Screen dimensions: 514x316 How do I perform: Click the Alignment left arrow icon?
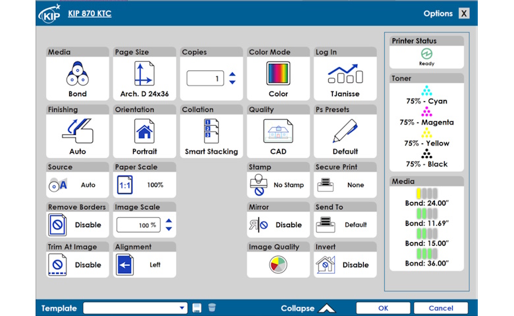pyautogui.click(x=125, y=265)
